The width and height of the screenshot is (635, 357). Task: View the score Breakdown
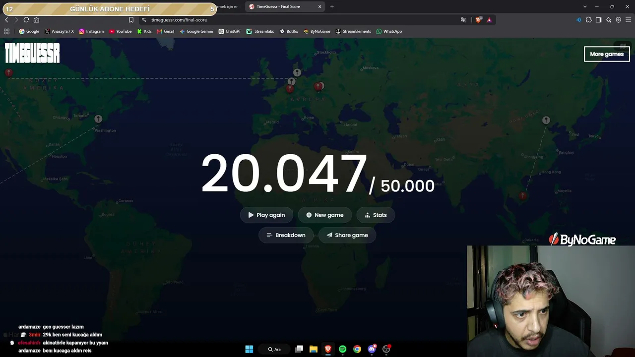[286, 235]
